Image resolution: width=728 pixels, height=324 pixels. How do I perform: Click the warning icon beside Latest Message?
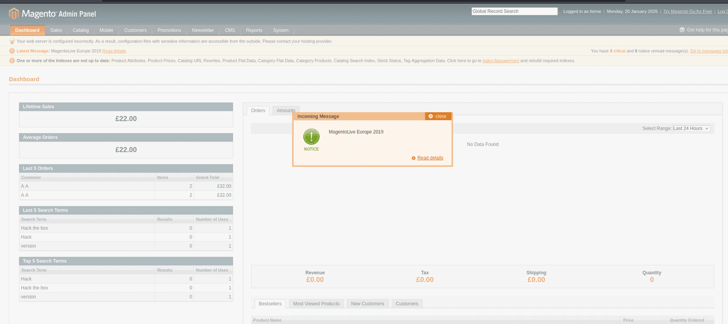coord(12,51)
